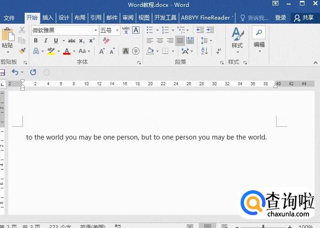Toggle Bold formatting
This screenshot has height=228, width=320.
[x=36, y=41]
